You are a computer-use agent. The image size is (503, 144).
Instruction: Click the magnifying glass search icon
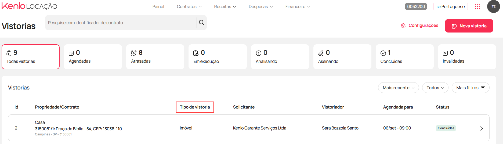click(x=202, y=23)
